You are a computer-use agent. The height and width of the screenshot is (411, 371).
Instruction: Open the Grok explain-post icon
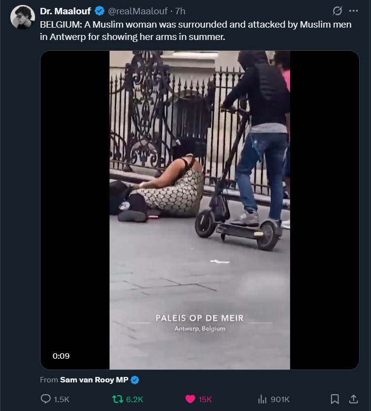[337, 11]
